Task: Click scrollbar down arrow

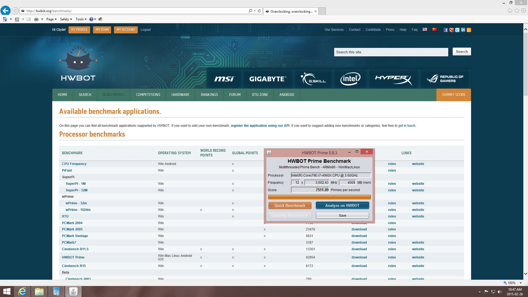Action: click(x=526, y=274)
